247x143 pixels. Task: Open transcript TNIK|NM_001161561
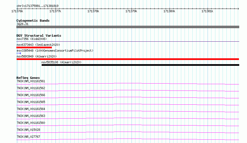[31, 81]
